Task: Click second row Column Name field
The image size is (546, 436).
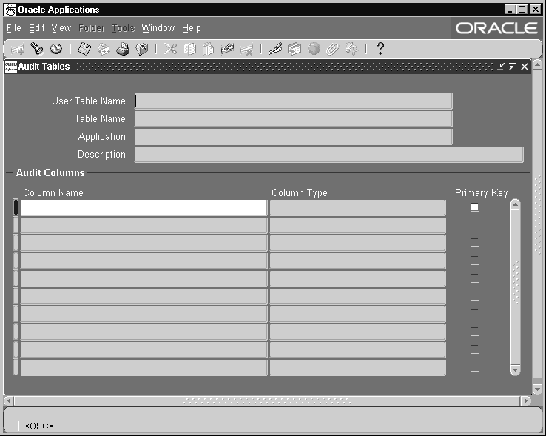Action: [x=144, y=225]
